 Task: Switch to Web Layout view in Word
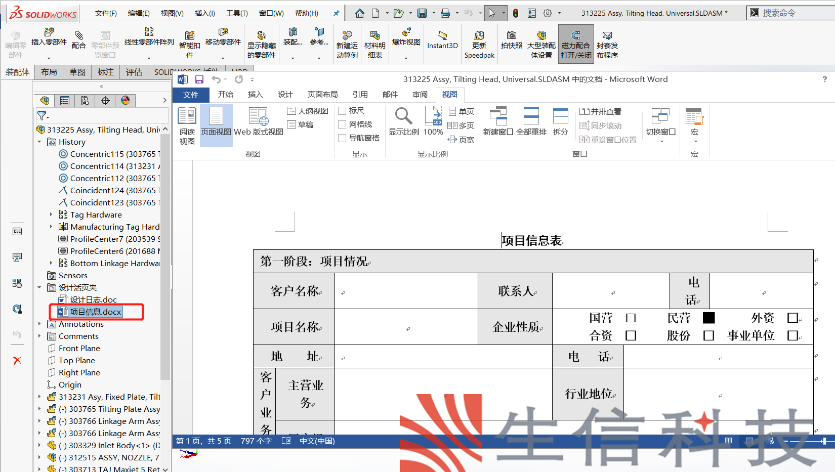click(x=259, y=122)
